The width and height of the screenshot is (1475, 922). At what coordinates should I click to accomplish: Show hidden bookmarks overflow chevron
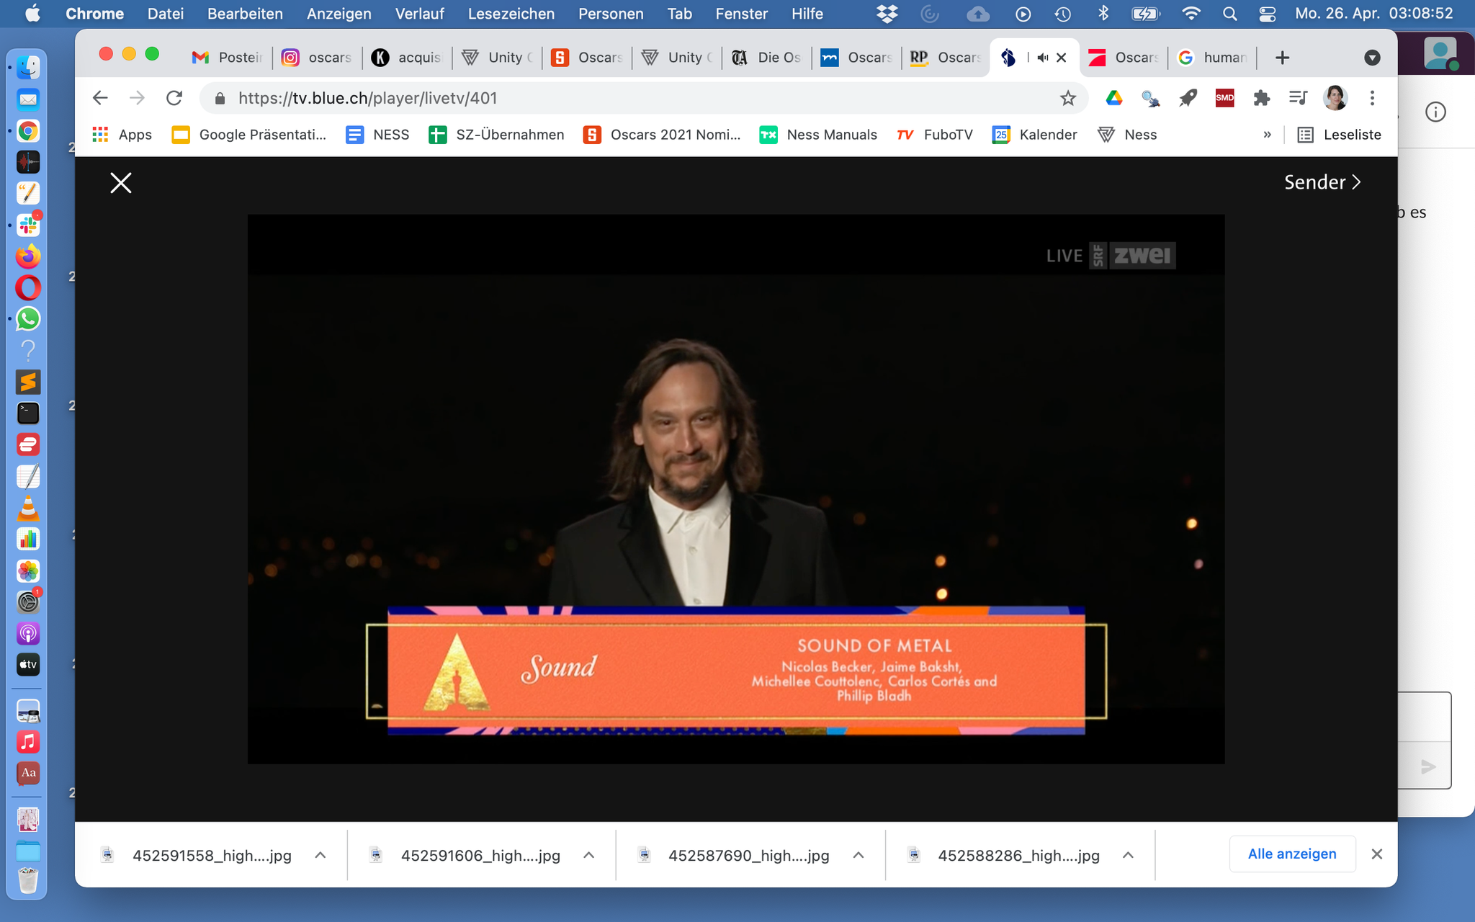coord(1267,135)
